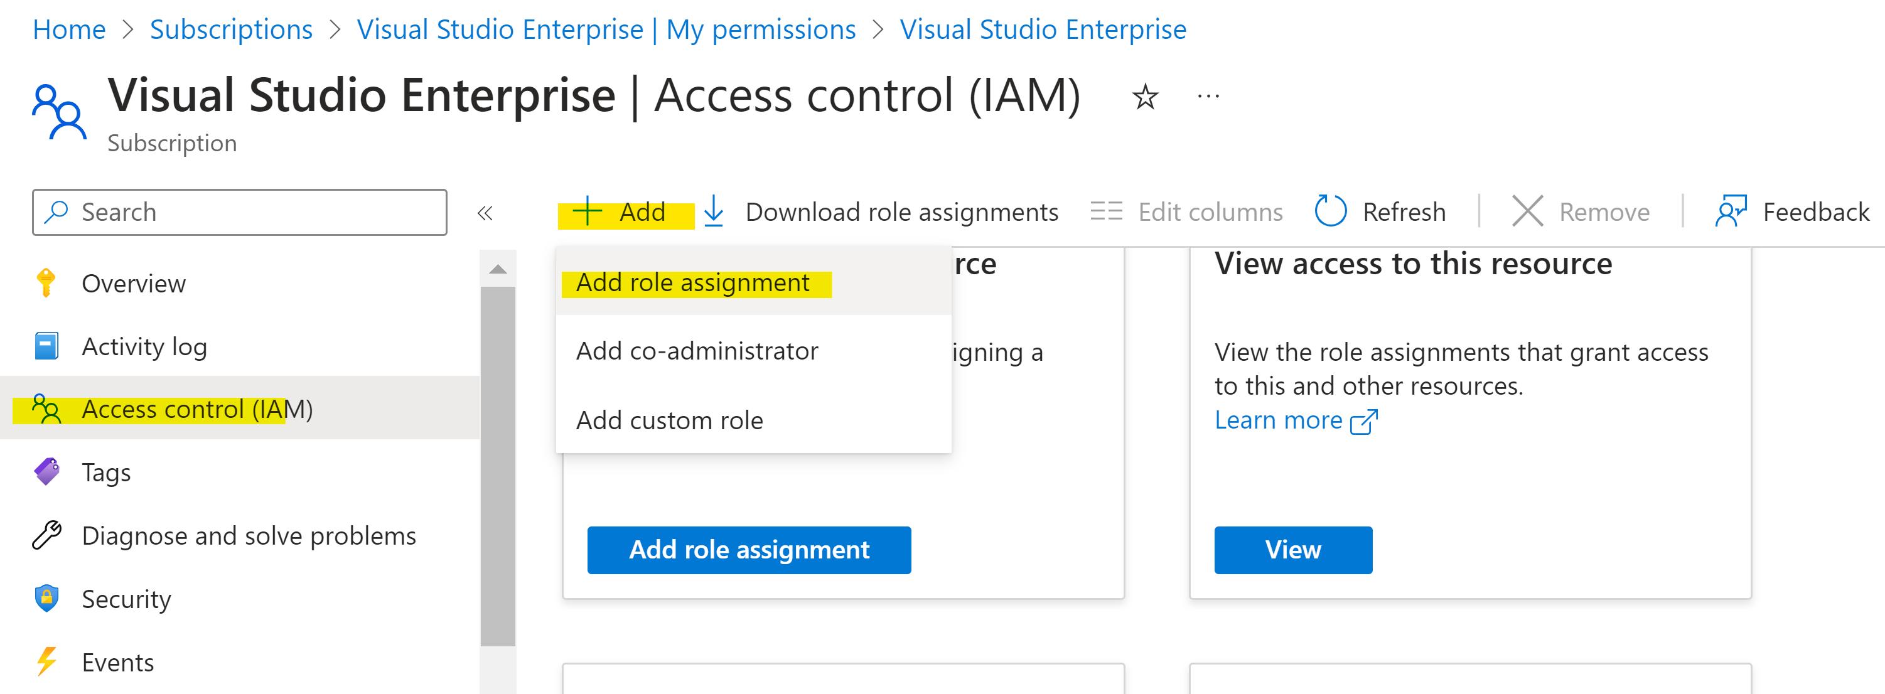This screenshot has width=1885, height=694.
Task: Click the plus icon beside Add
Action: [587, 211]
